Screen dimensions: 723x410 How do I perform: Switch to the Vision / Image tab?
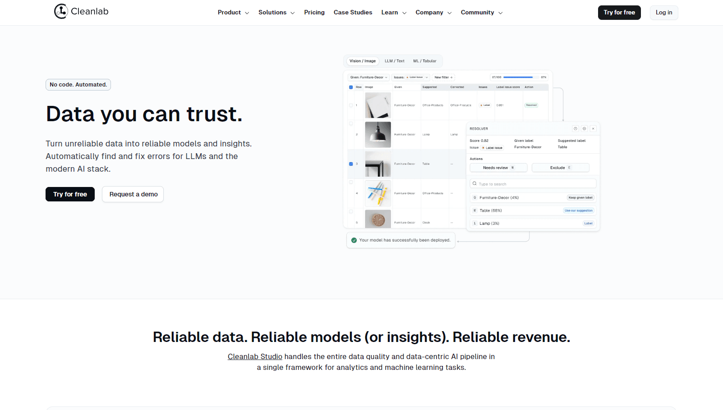pos(363,61)
